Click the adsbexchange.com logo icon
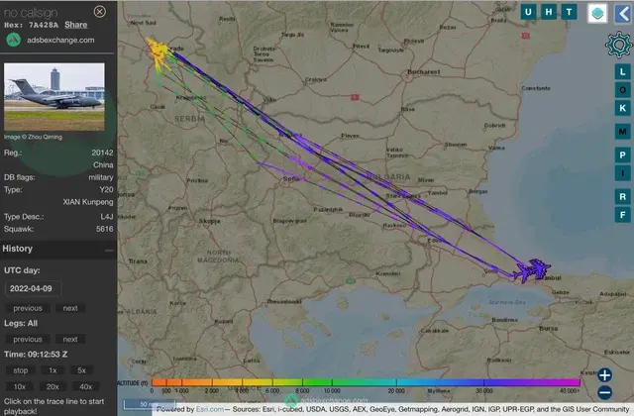The width and height of the screenshot is (634, 416). click(13, 40)
